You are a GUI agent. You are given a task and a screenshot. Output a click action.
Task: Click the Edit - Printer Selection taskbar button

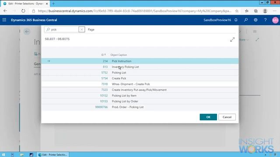click(x=53, y=155)
